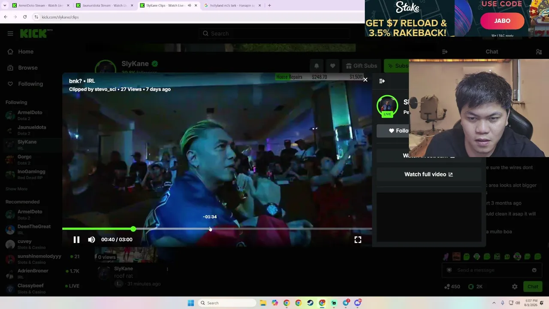Open AdrienBroner recommended channel
This screenshot has height=309, width=549.
click(x=33, y=273)
